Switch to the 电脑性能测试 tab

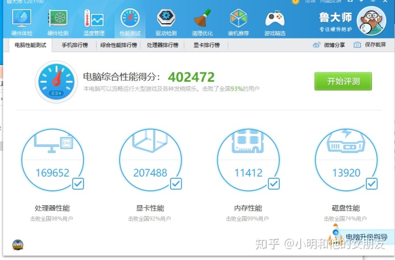click(x=31, y=45)
